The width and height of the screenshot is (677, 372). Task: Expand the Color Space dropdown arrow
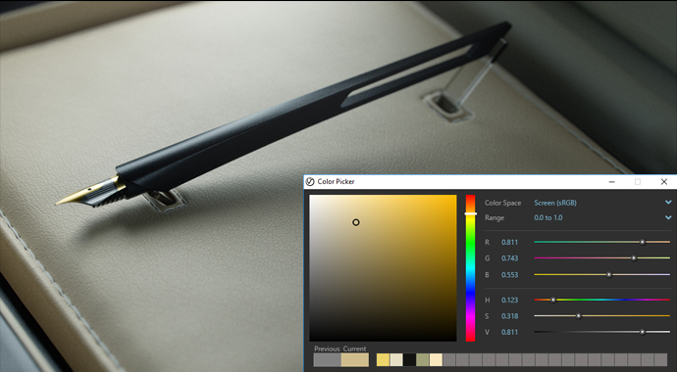[668, 203]
